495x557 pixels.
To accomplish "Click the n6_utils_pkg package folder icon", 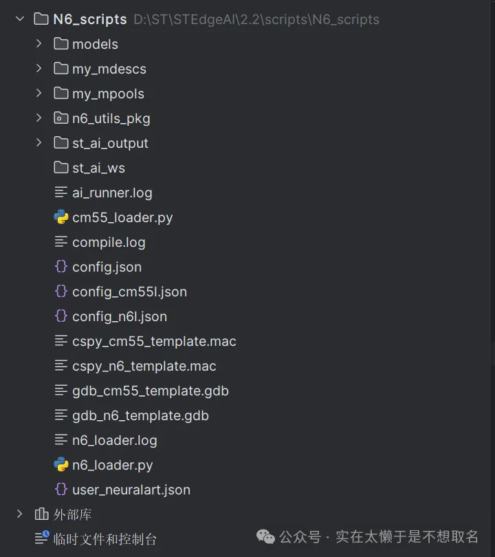I will pos(61,118).
